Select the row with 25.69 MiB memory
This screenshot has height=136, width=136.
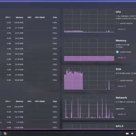29,44
